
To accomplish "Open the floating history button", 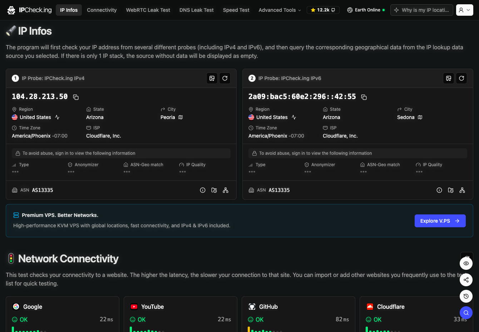I will pos(466,296).
